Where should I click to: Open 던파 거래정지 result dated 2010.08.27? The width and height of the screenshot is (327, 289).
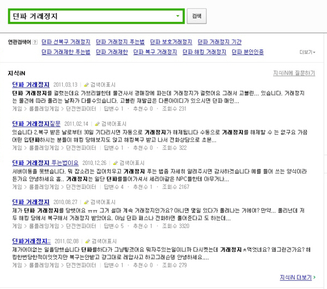click(x=31, y=202)
